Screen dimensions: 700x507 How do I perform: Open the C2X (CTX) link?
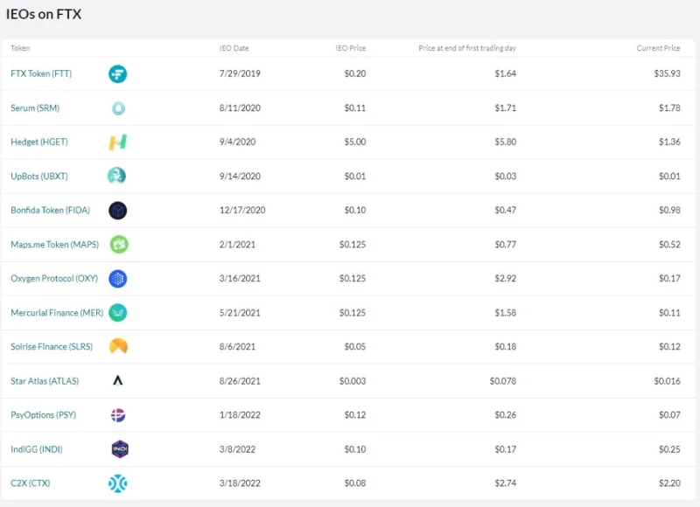[x=31, y=483]
